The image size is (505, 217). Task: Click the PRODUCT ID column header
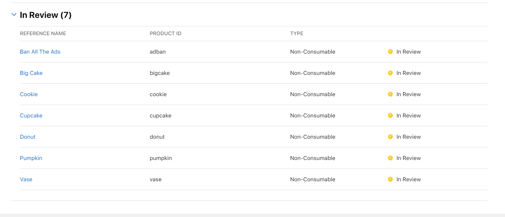[x=165, y=33]
